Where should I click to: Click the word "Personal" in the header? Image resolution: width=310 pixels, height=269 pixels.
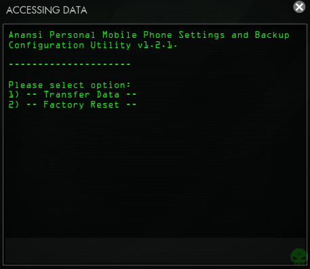tap(73, 35)
